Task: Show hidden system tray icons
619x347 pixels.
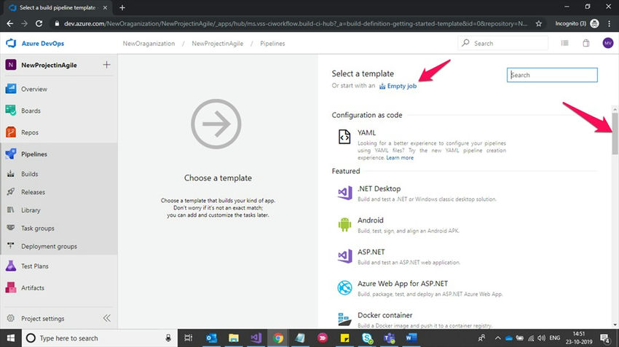Action: (497, 338)
